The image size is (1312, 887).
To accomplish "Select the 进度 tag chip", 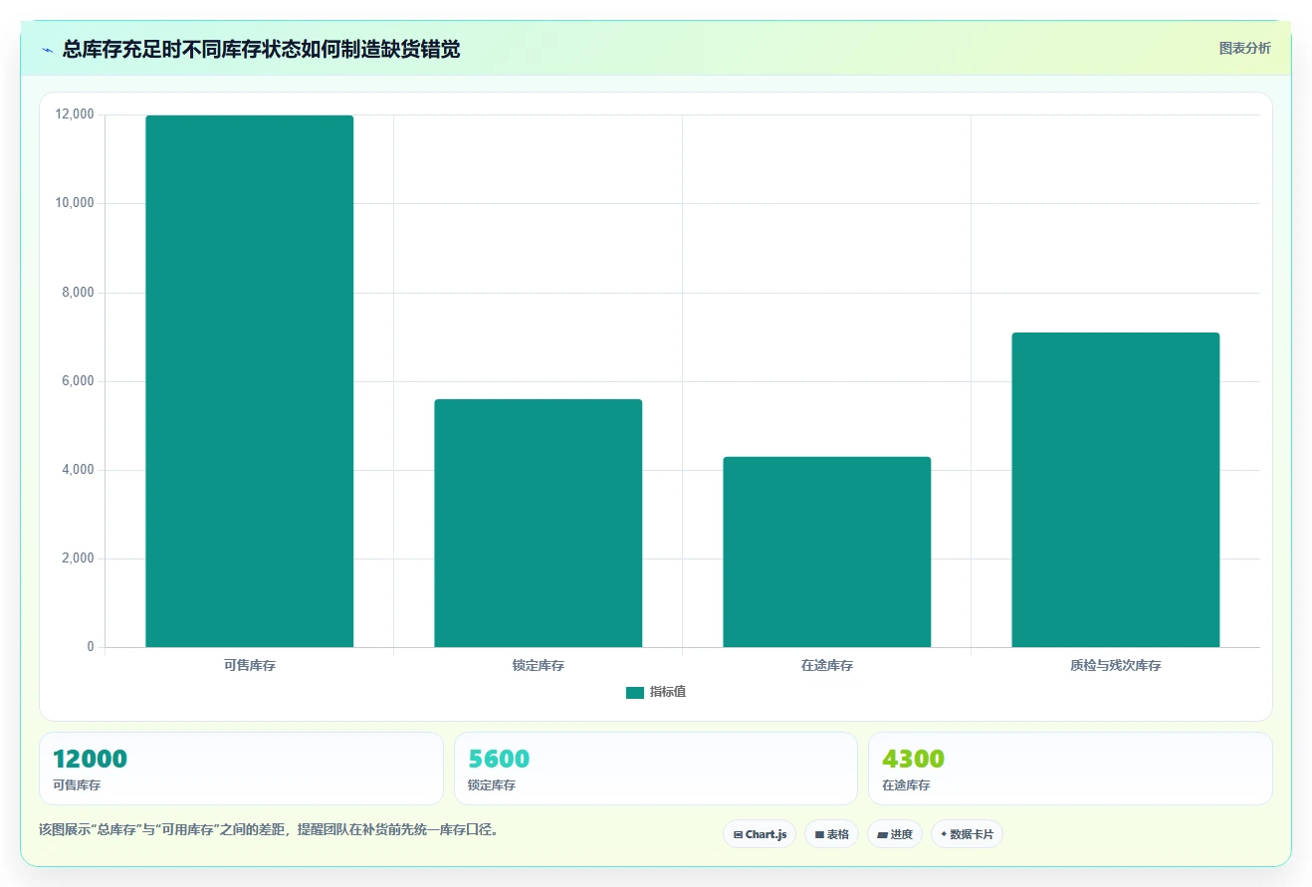I will [895, 834].
